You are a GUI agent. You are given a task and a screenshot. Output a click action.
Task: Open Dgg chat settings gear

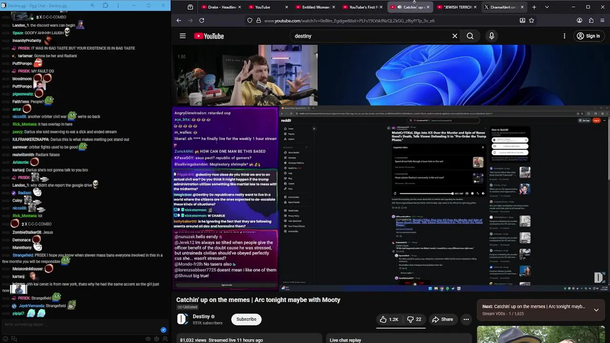(x=156, y=339)
